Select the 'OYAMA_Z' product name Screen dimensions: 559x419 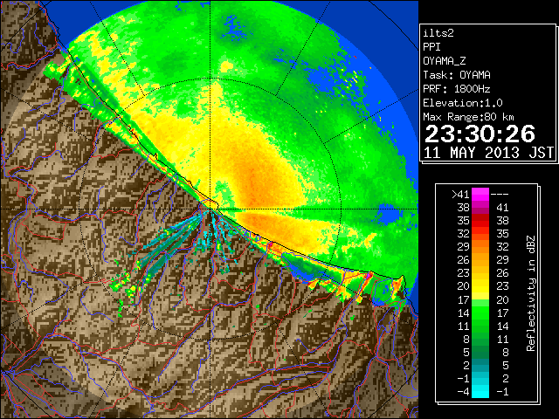click(x=445, y=61)
